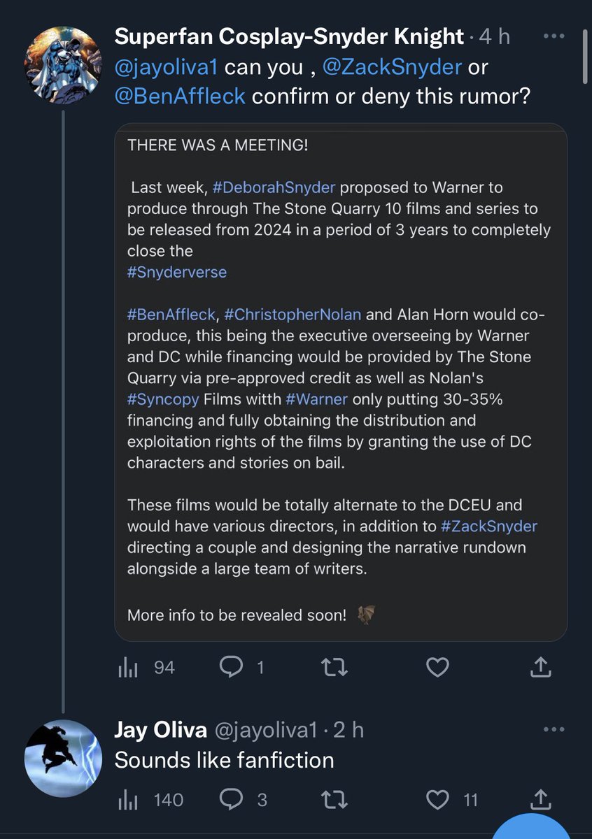592x839 pixels.
Task: Open more options menu on Superfan's tweet
Action: point(553,36)
